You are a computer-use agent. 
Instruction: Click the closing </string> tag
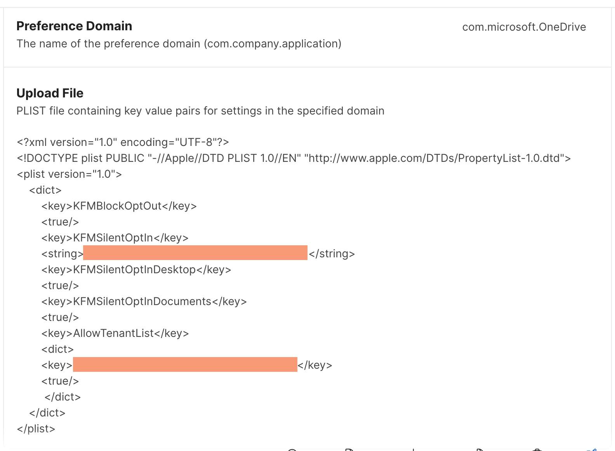(x=332, y=253)
